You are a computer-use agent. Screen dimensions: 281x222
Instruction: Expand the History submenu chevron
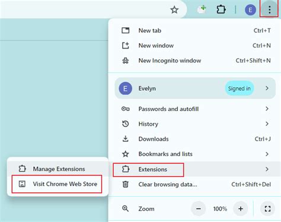coord(267,124)
